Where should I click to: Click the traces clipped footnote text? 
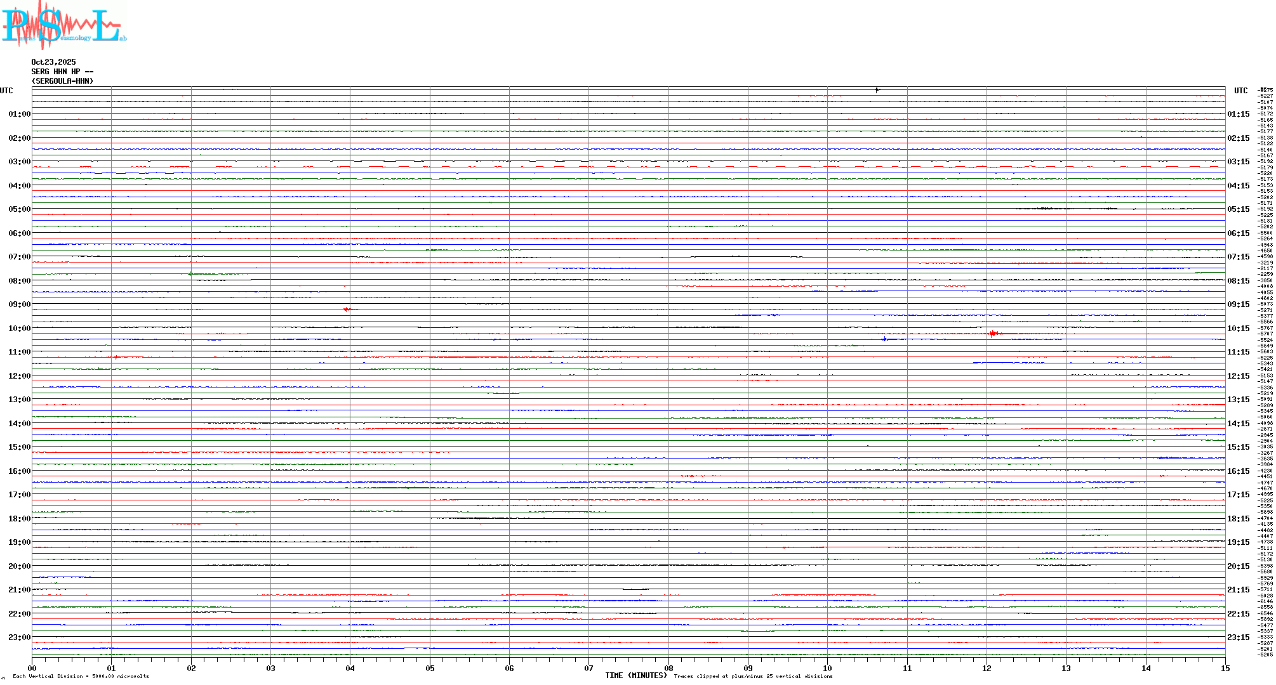pos(753,677)
